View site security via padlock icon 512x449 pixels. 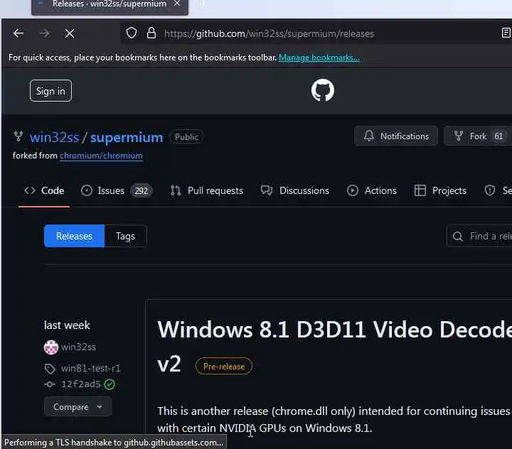tap(151, 33)
